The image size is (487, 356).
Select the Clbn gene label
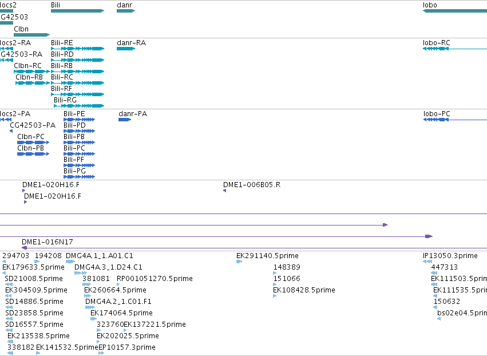[x=21, y=29]
